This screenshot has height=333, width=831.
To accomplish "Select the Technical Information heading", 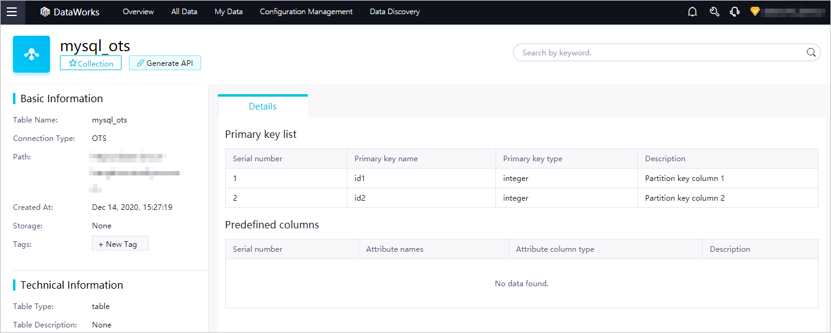I will click(72, 285).
